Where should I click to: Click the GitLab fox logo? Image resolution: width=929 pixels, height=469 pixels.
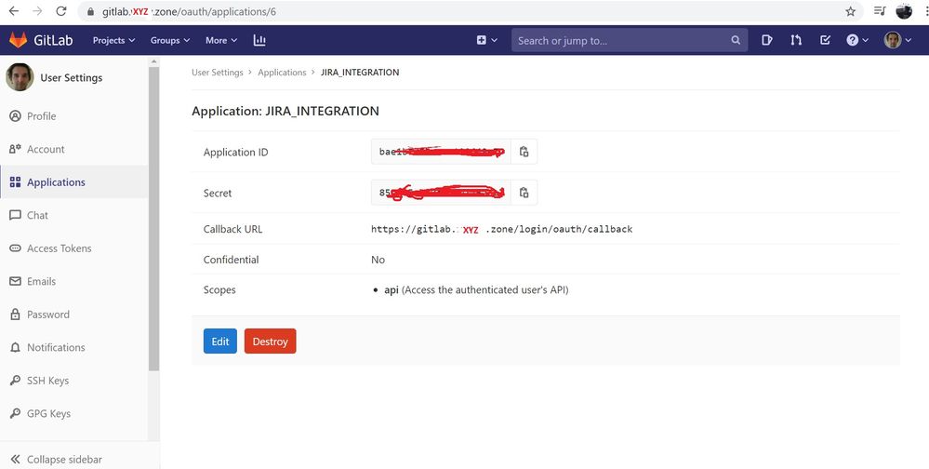point(19,40)
